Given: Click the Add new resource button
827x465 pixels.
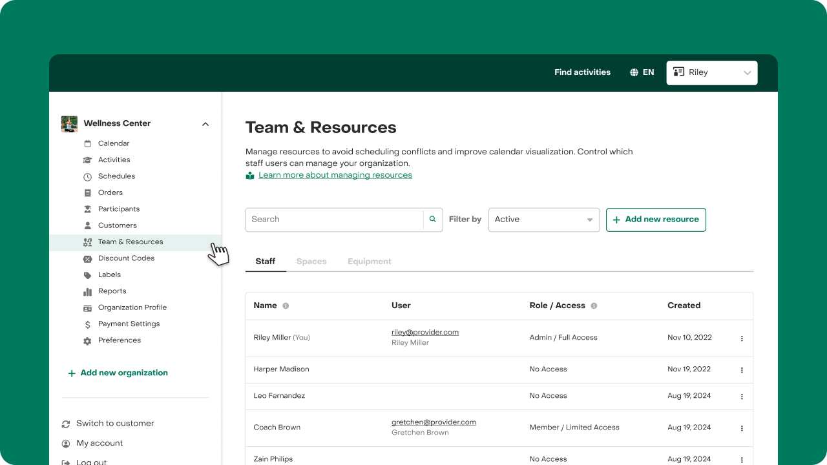Looking at the screenshot, I should coord(656,220).
